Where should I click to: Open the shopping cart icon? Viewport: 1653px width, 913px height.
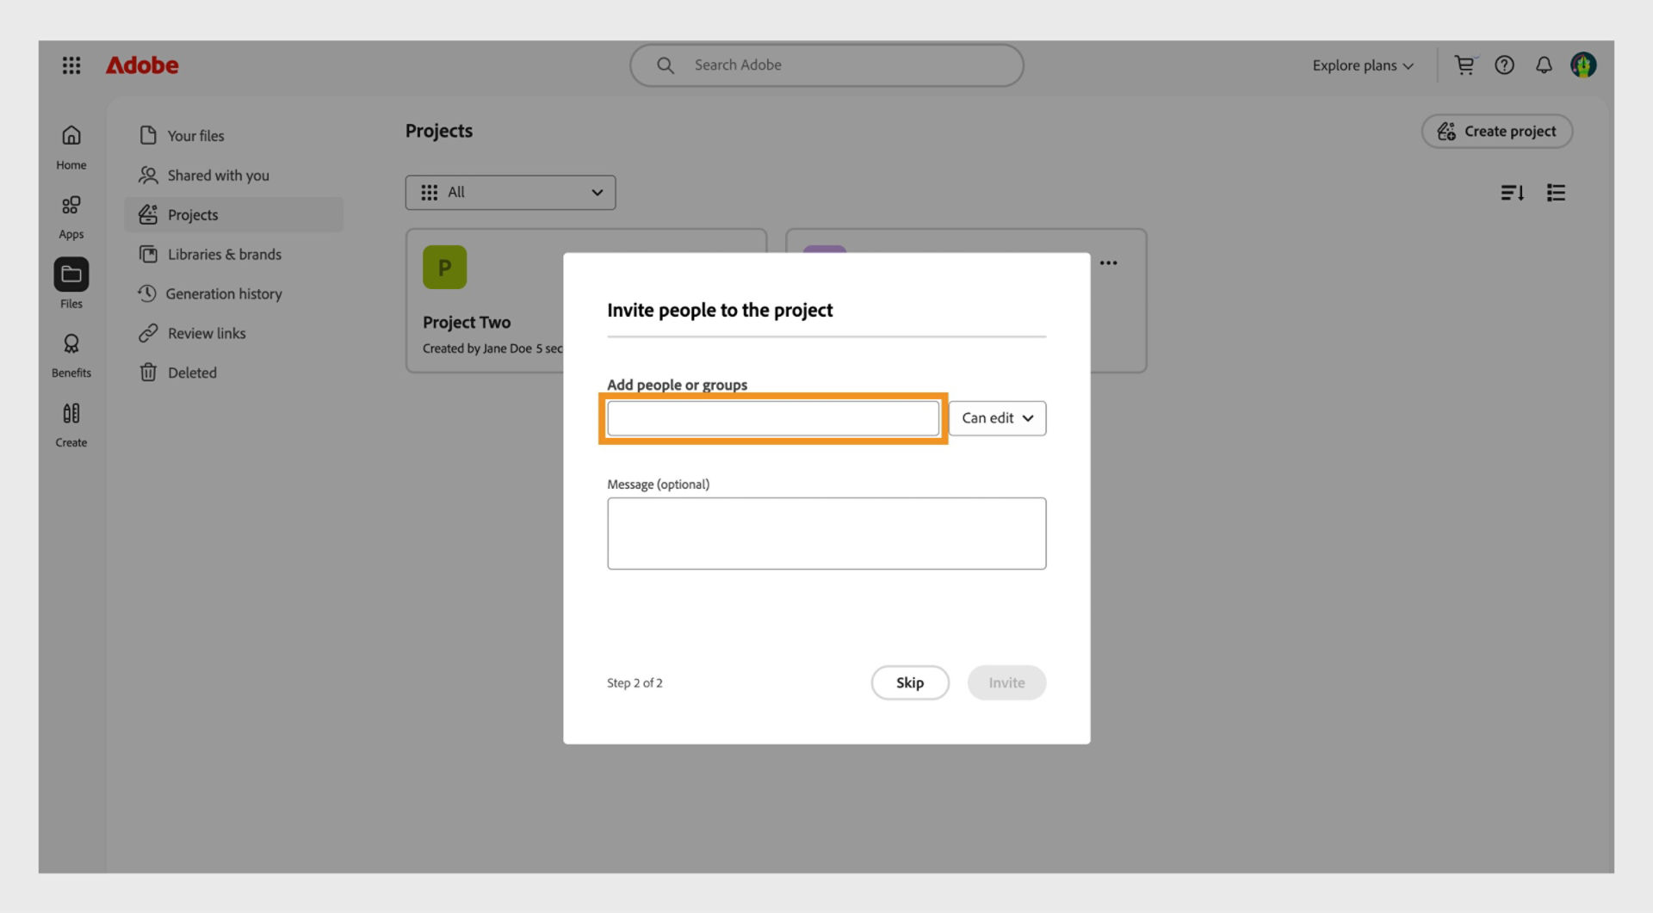pos(1464,65)
